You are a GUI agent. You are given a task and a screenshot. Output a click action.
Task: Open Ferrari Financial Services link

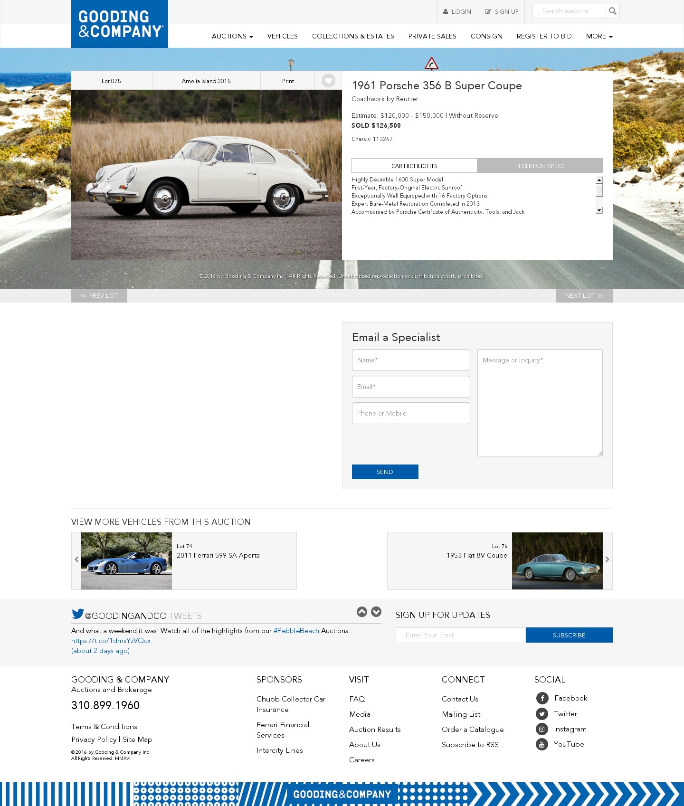(283, 730)
